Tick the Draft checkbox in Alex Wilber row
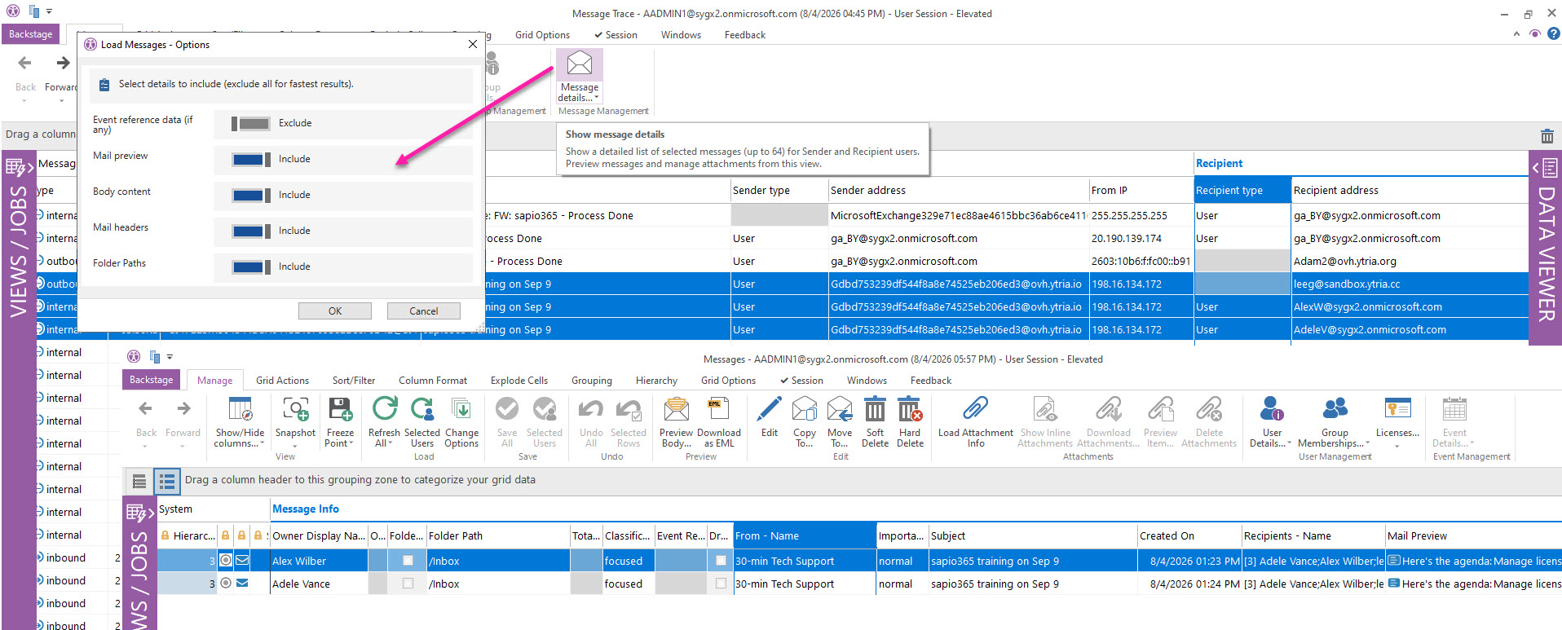This screenshot has height=630, width=1562. point(721,561)
